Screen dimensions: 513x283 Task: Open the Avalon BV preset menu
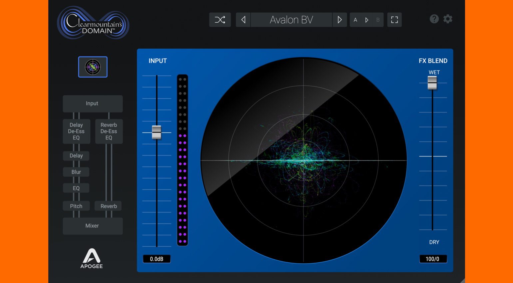coord(291,20)
